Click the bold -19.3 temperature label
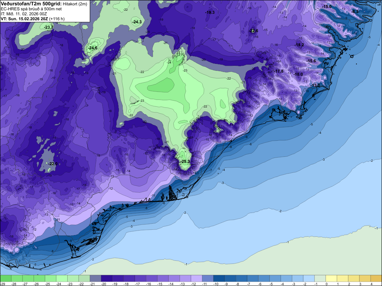Screen dimensions: 382x286 (x=210, y=12)
